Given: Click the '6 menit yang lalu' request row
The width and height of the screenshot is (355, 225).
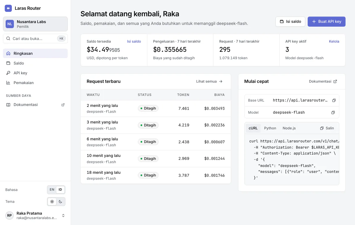Looking at the screenshot, I should tap(156, 142).
